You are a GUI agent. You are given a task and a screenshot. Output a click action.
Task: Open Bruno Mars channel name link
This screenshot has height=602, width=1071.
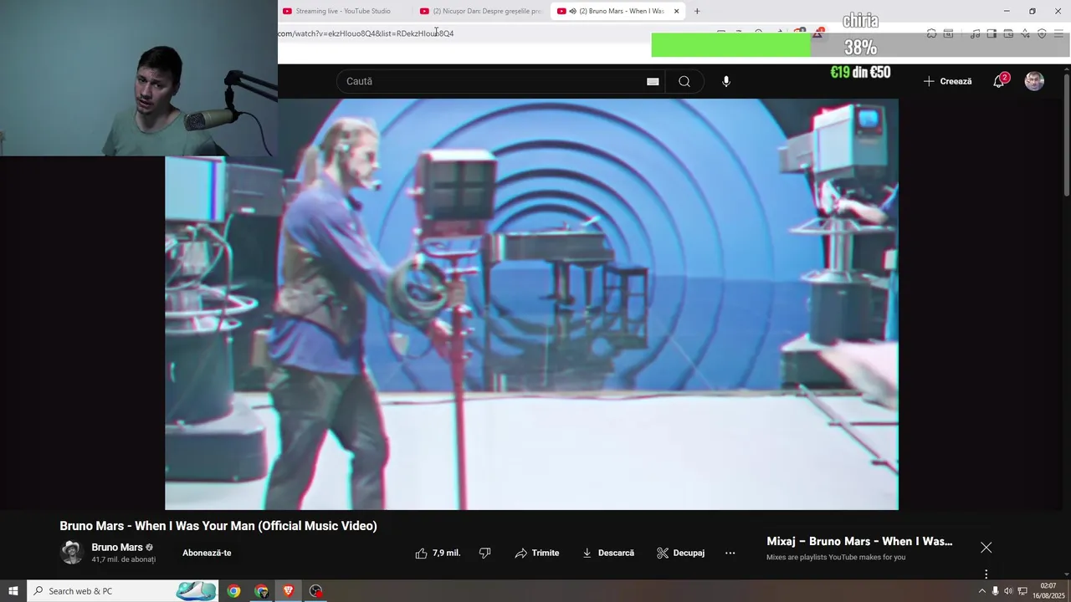point(117,548)
